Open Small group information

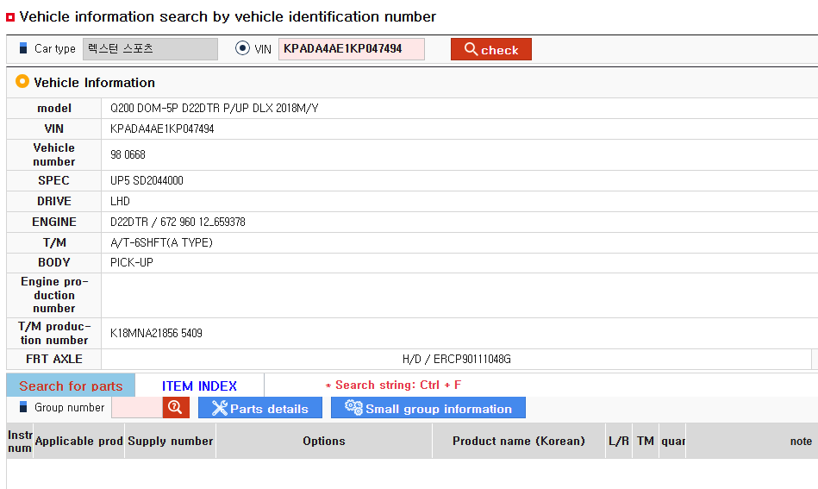coord(428,408)
